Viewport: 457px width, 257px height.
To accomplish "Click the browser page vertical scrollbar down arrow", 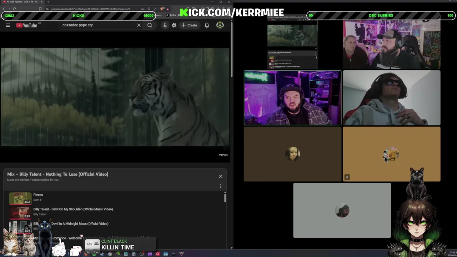I will (x=232, y=248).
